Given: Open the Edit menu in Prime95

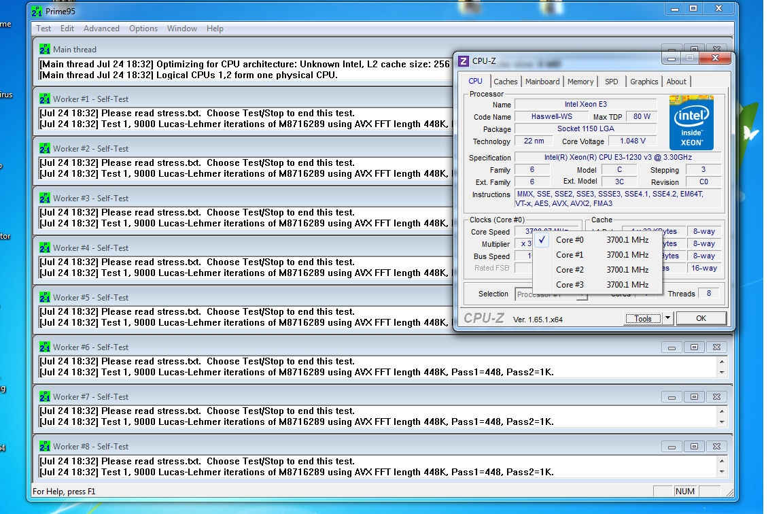Looking at the screenshot, I should [67, 29].
